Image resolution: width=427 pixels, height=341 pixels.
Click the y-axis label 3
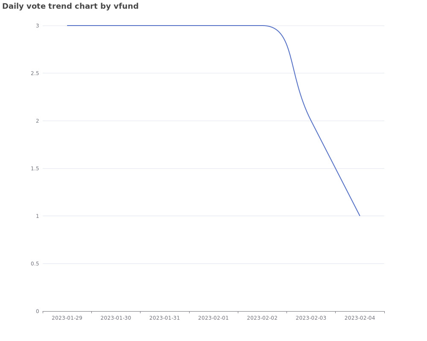click(37, 26)
